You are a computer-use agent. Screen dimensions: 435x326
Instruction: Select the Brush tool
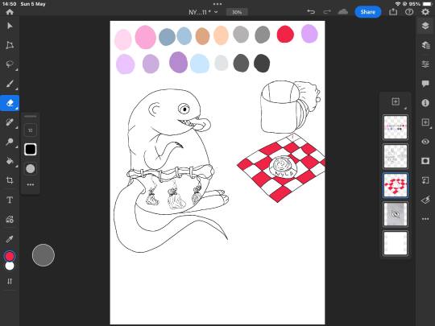point(10,84)
